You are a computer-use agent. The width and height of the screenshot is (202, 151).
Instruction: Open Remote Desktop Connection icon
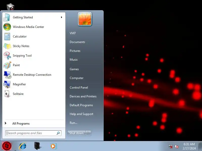pos(7,75)
